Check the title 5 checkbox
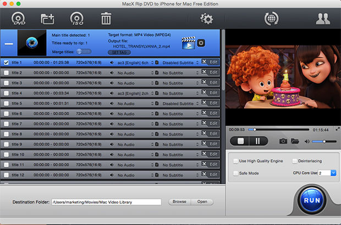The image size is (341, 225). (x=6, y=104)
